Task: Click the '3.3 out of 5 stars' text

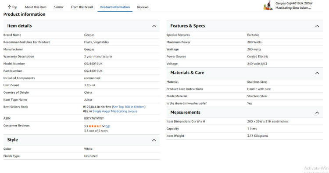Action: (96, 131)
